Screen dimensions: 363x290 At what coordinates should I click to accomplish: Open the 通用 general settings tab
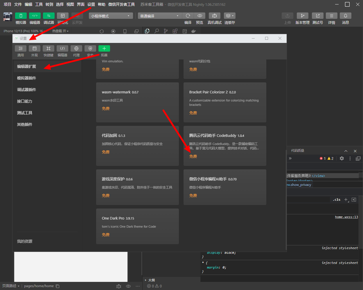tap(21, 48)
